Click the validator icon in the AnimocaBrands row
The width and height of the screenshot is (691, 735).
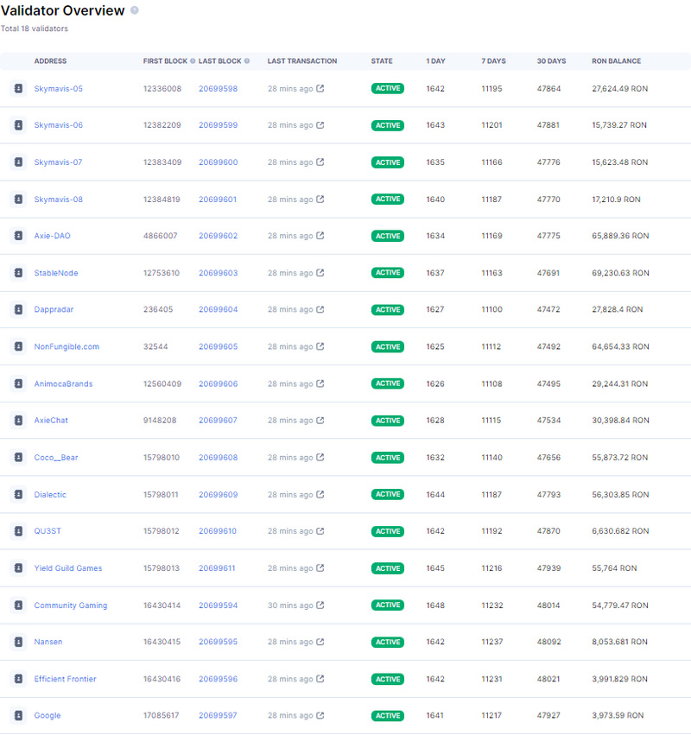(x=18, y=383)
